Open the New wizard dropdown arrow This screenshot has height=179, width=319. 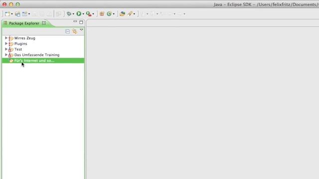[x=12, y=14]
